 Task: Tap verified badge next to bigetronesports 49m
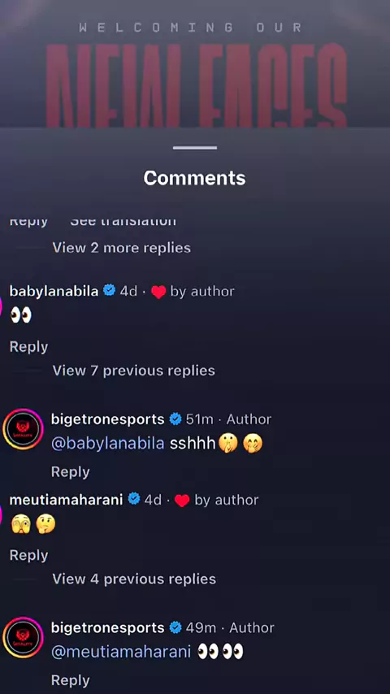pos(175,627)
